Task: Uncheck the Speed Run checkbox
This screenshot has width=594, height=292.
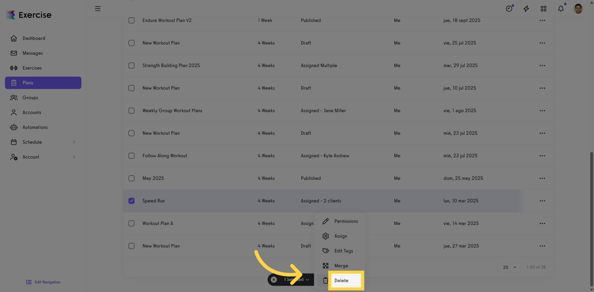Action: click(x=131, y=201)
